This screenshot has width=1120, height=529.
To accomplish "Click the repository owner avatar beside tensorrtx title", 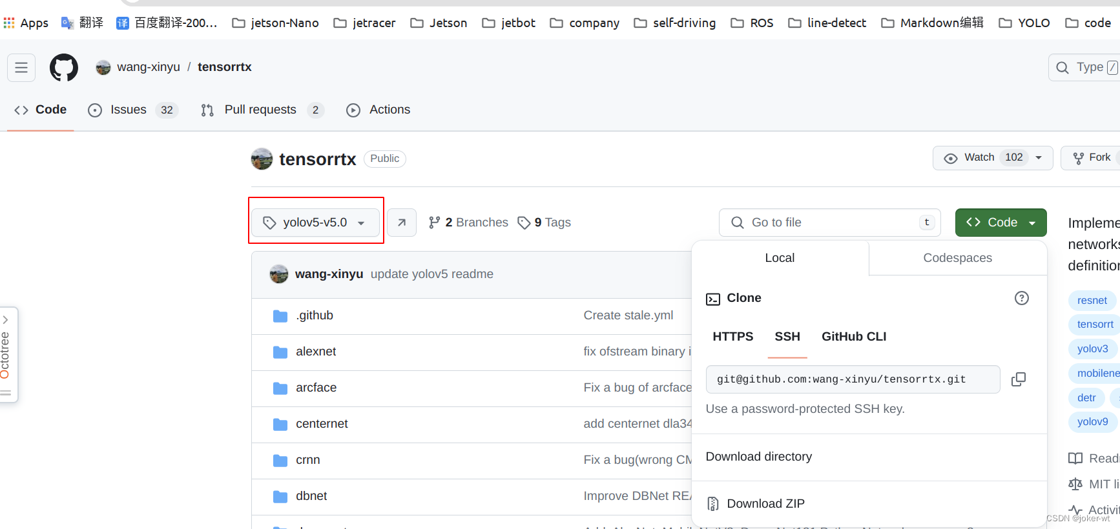I will pyautogui.click(x=262, y=159).
